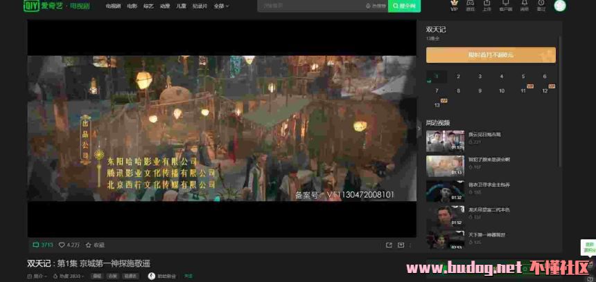
Task: Click the orange VIP promotion button
Action: 491,55
